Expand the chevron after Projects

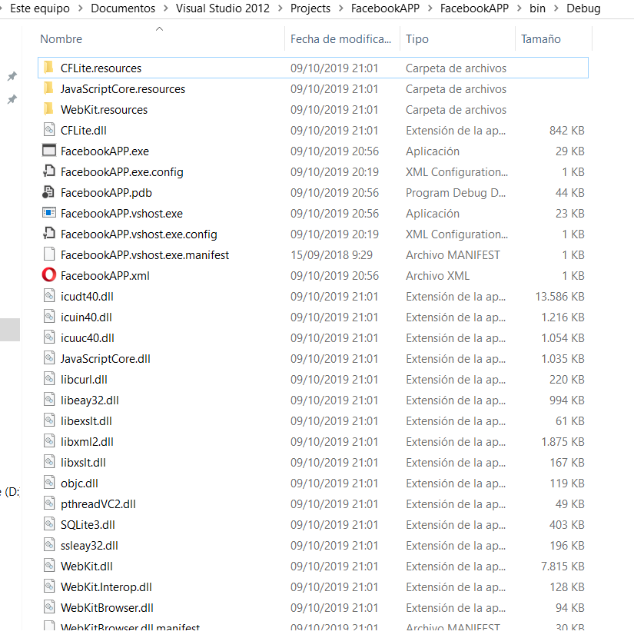[x=340, y=8]
